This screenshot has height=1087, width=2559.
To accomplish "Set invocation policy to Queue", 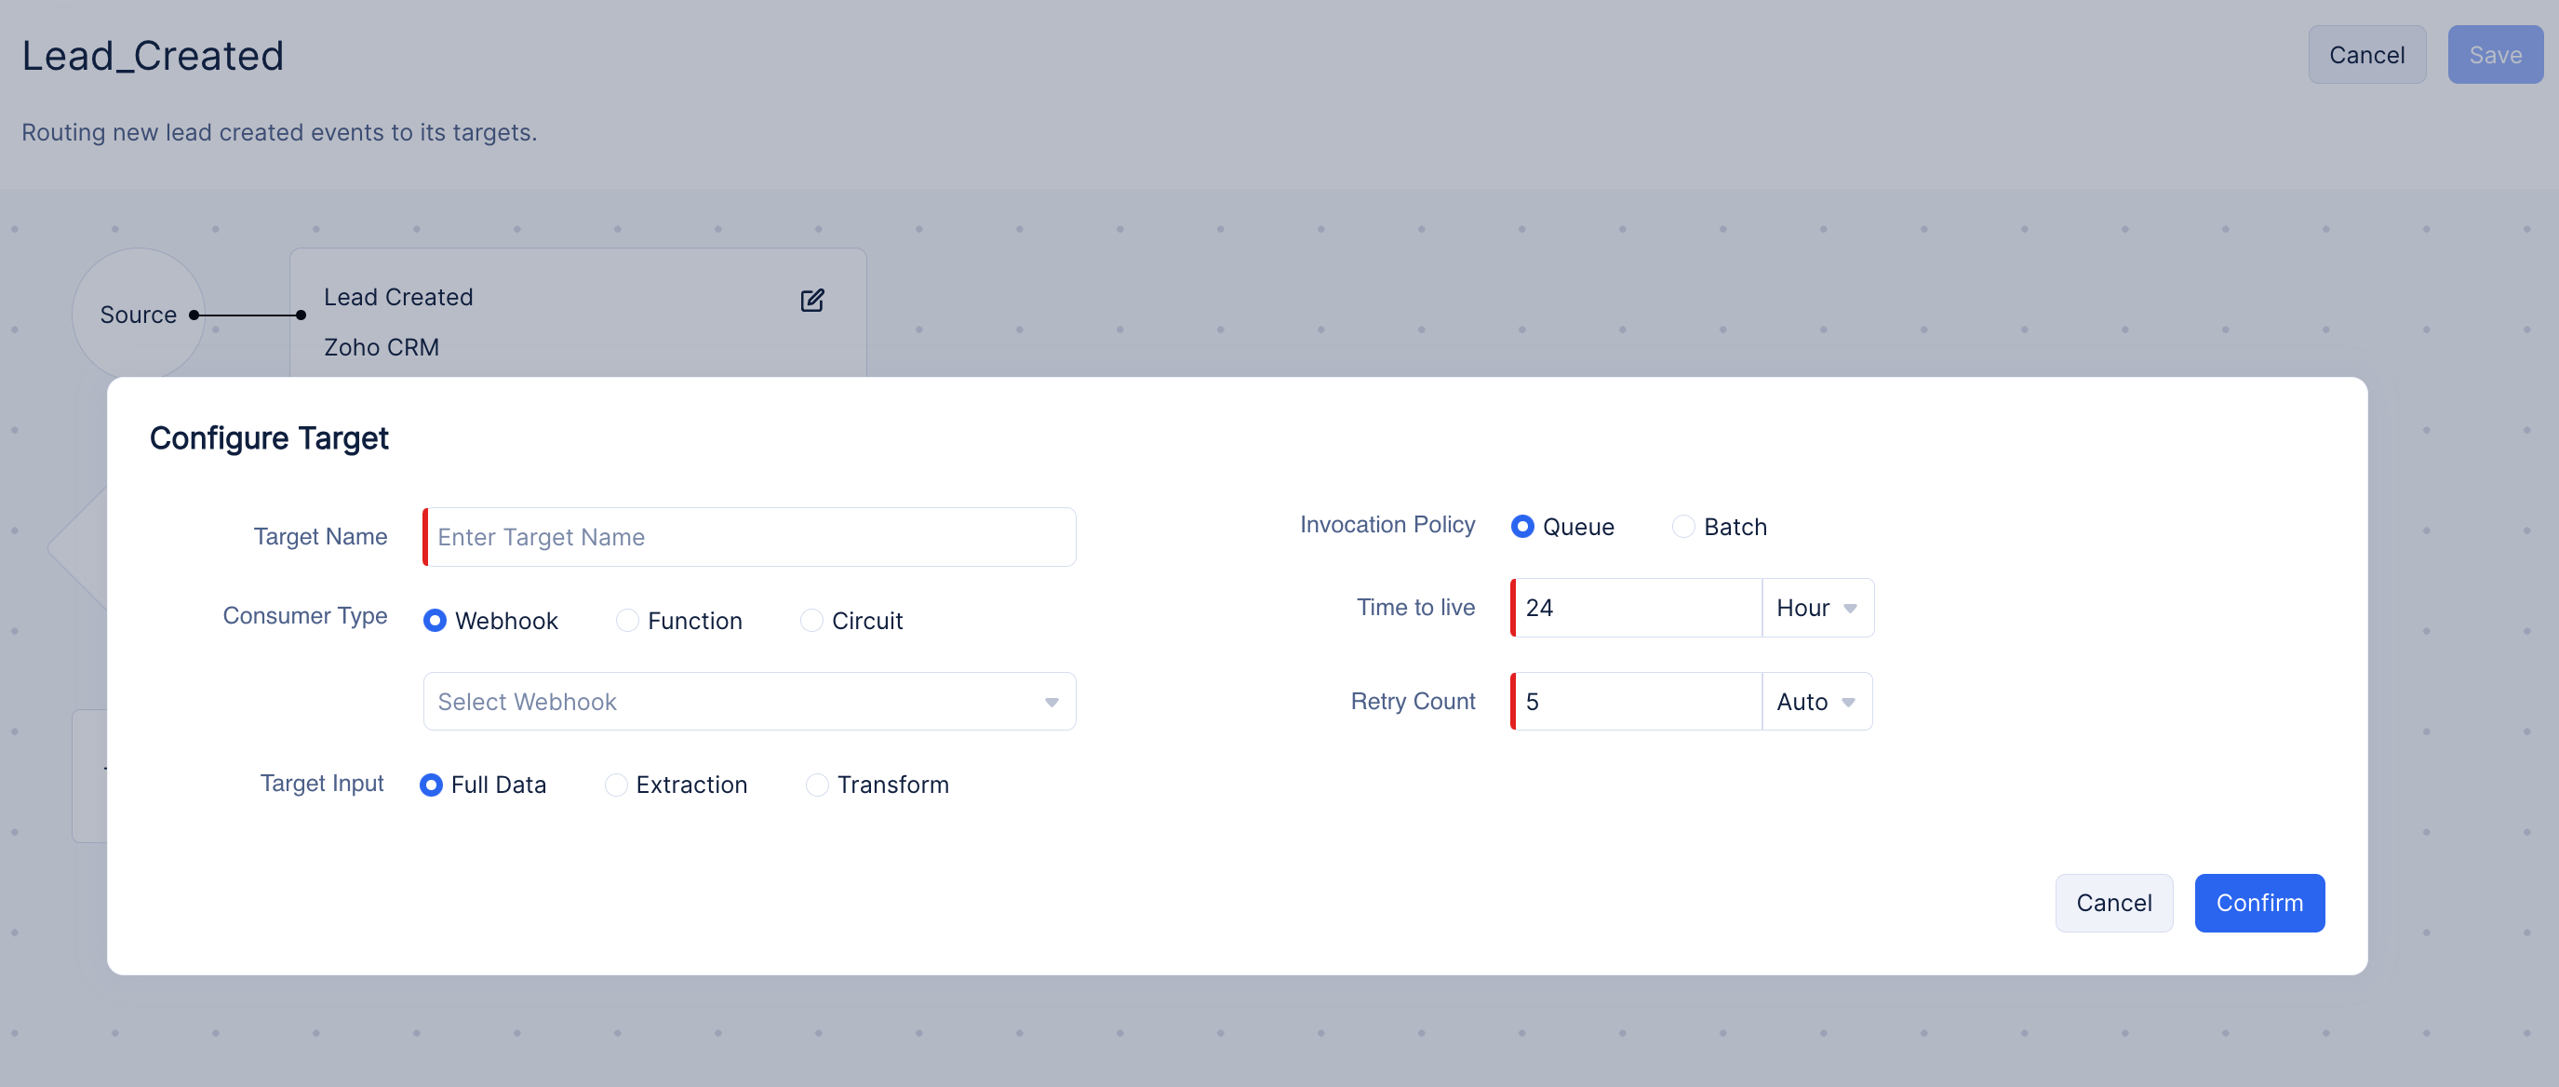I will [1521, 526].
